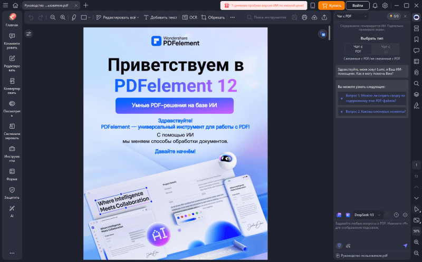The height and width of the screenshot is (262, 422).
Task: Click the zoom out magnifier in toolbar
Action: click(x=53, y=17)
